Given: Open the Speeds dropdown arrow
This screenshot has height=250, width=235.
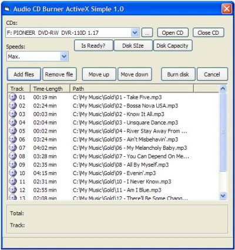Looking at the screenshot, I should tap(64, 57).
